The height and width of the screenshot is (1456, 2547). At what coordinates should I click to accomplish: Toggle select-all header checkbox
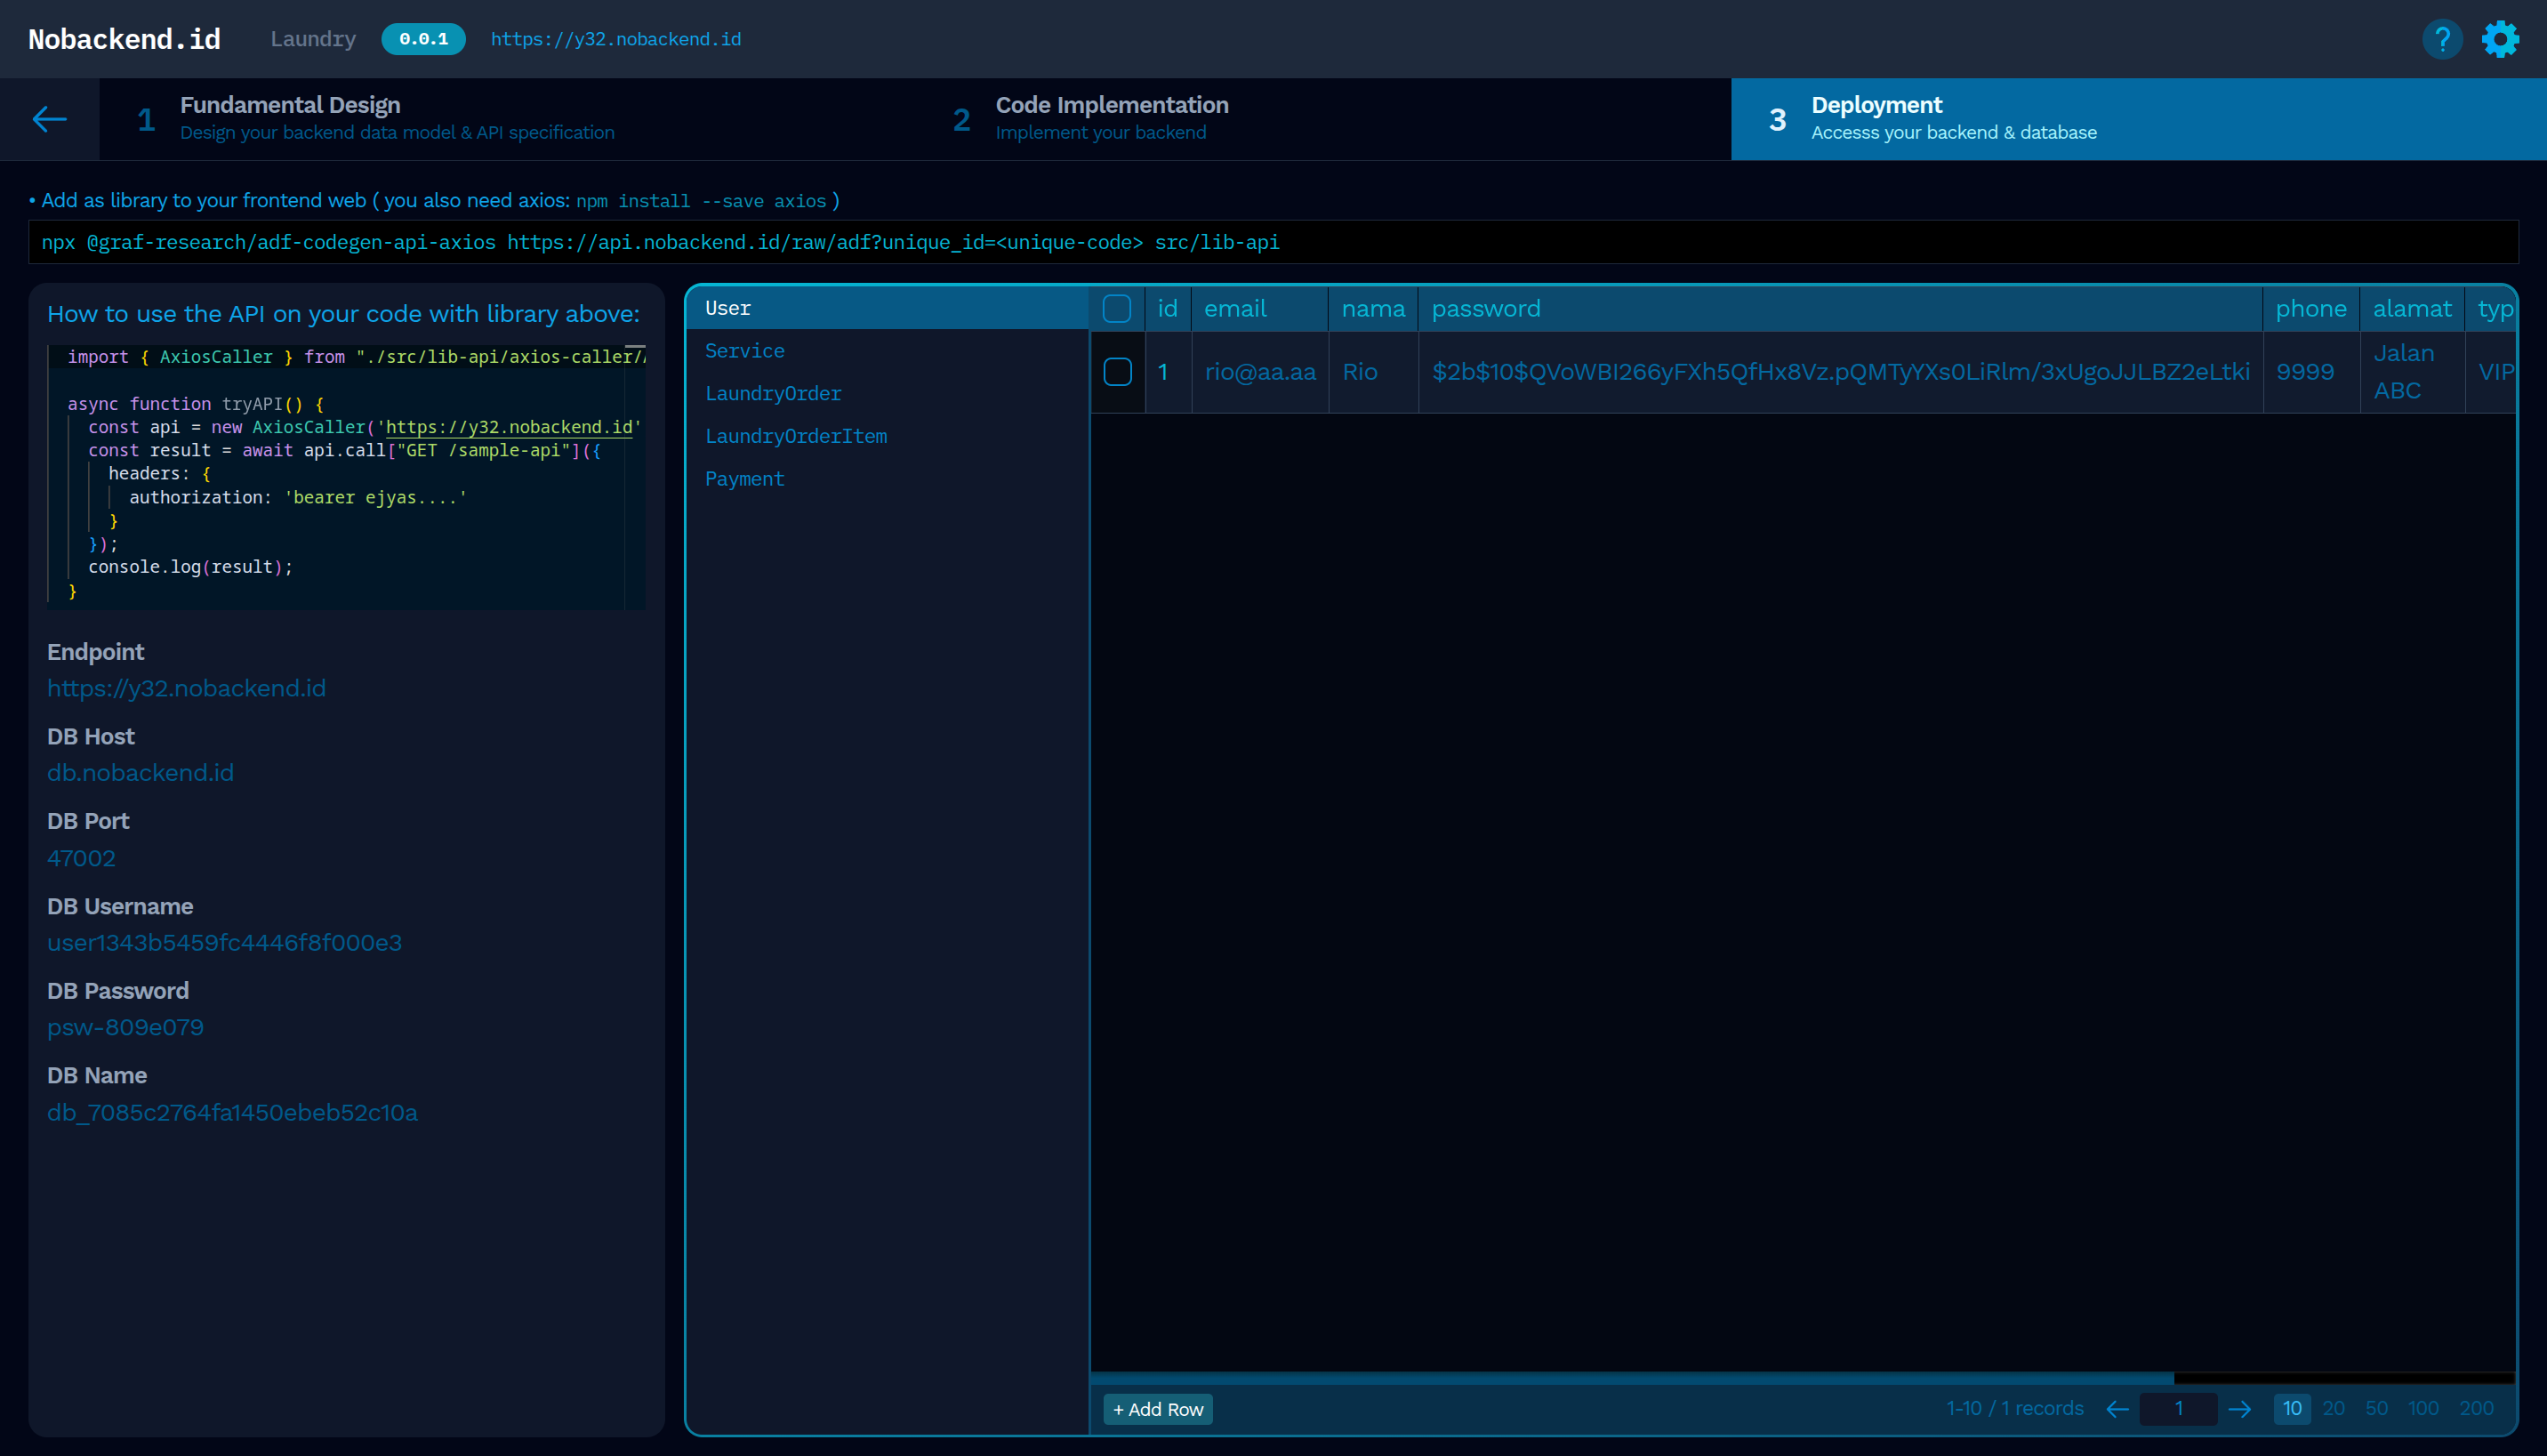pos(1117,309)
